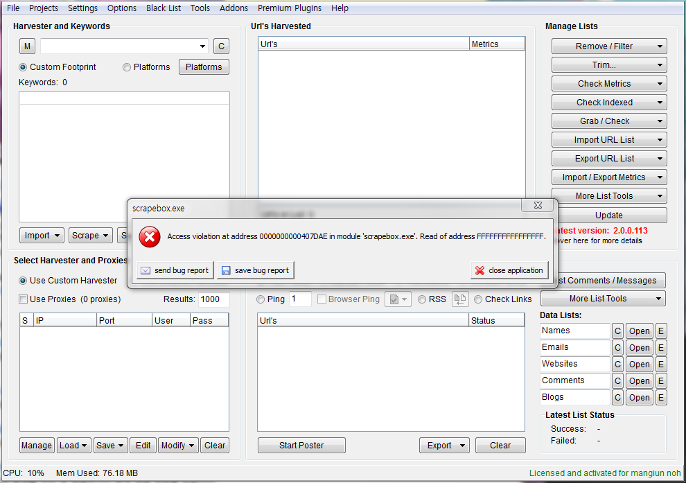Open proxies Save dropdown
The image size is (686, 483).
pos(111,446)
